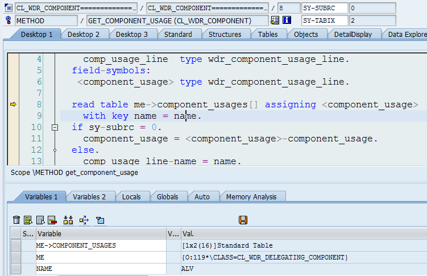The width and height of the screenshot is (427, 276).
Task: Select row marker for ME variable
Action: click(x=16, y=257)
